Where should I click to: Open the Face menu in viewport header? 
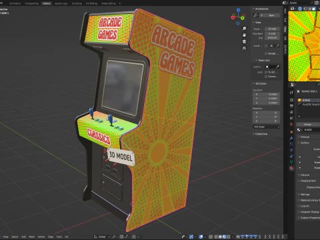tap(59, 237)
